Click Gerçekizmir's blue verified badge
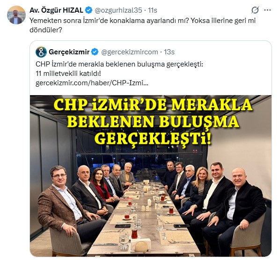Screen dimensions: 279x260 (95, 52)
